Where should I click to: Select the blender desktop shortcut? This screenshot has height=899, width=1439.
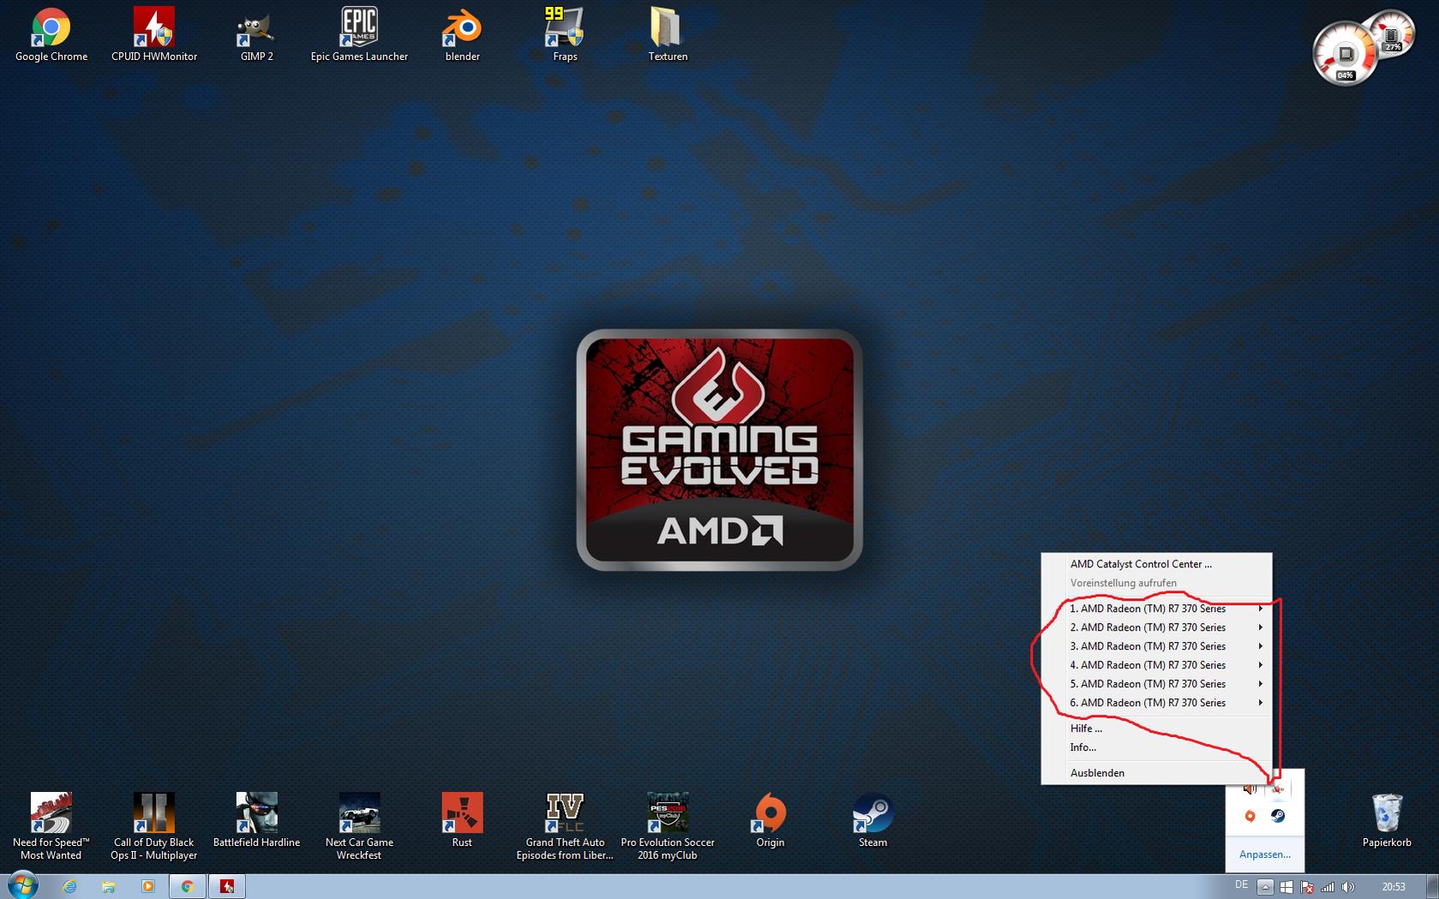462,35
